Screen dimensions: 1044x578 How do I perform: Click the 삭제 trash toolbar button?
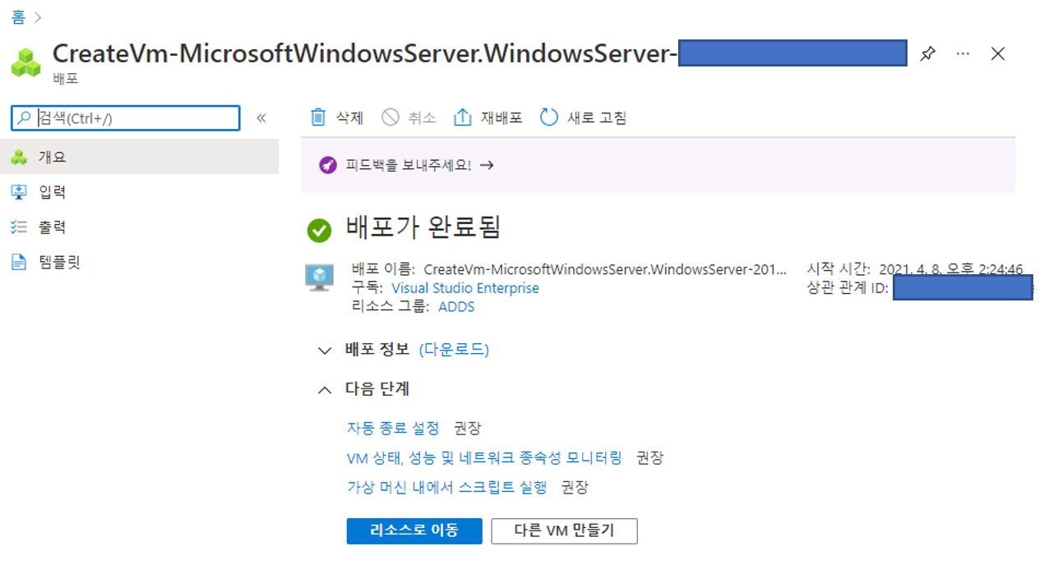336,117
